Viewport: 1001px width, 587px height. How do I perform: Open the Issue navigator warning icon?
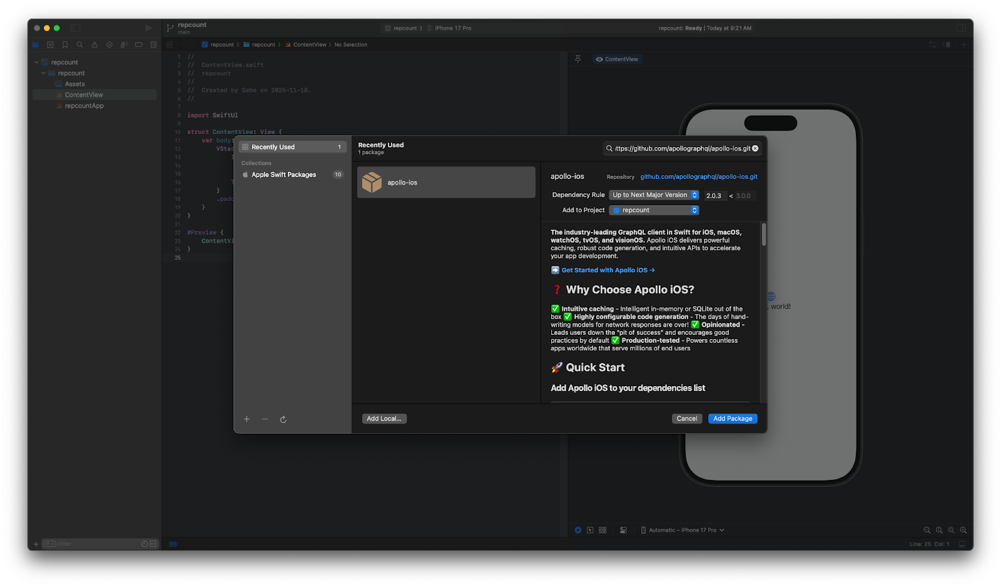coord(94,45)
